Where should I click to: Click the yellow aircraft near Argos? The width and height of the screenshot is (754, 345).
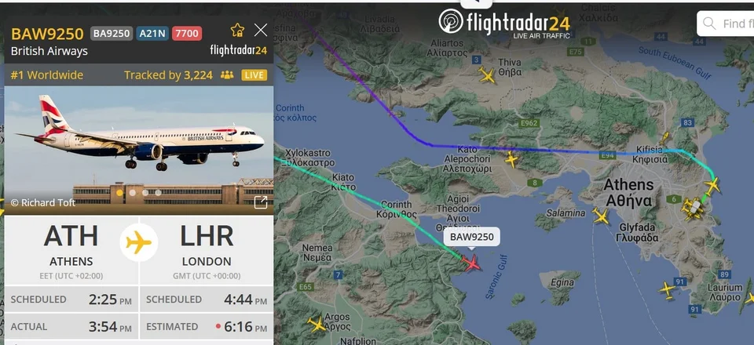[x=317, y=324]
